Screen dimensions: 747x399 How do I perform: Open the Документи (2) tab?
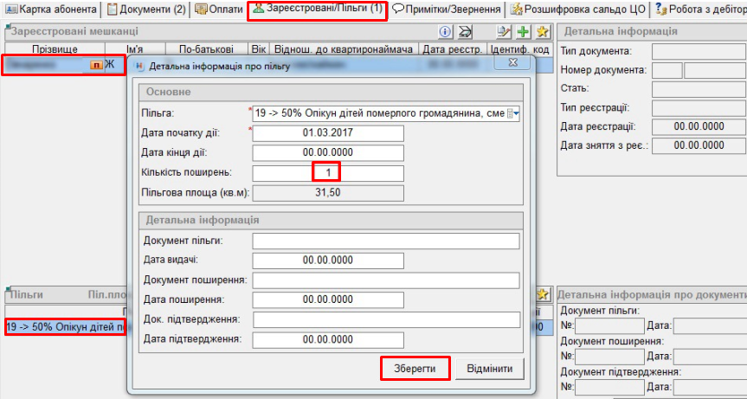(x=145, y=10)
